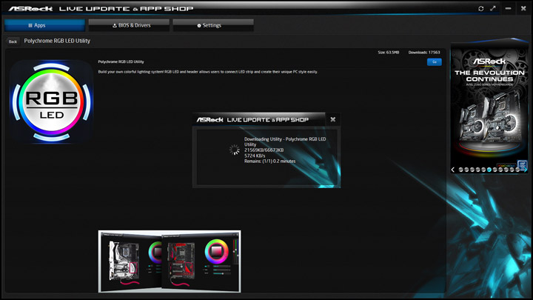Click the '21569KB/66673KB' progress text
The height and width of the screenshot is (300, 533).
click(x=264, y=150)
